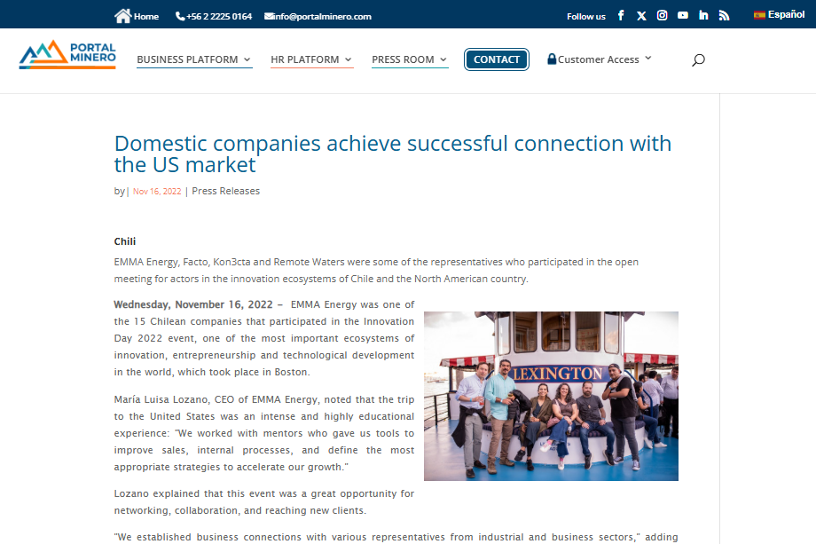Expand the Press Room chevron
816x544 pixels.
[443, 59]
